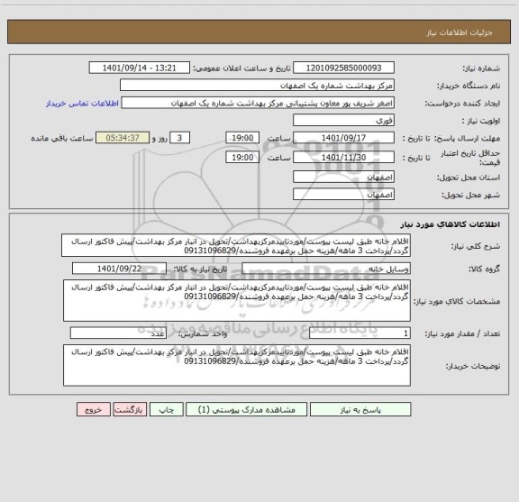
Task: Click the خروج exit button
Action: click(x=94, y=409)
